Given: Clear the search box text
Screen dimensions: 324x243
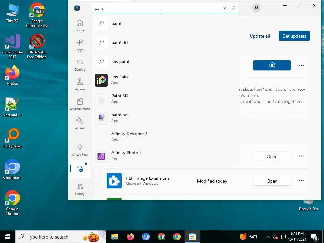Looking at the screenshot, I should tap(225, 8).
